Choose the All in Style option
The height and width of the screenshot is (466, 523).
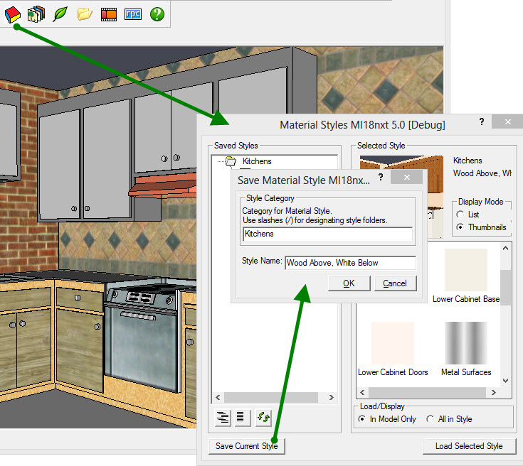point(430,419)
